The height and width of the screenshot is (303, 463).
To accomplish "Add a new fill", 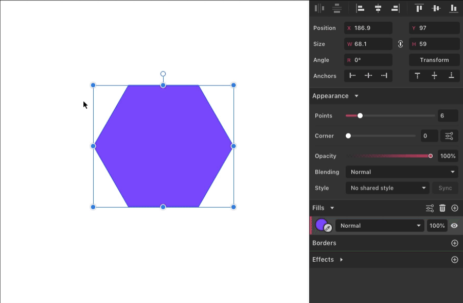I will 455,208.
